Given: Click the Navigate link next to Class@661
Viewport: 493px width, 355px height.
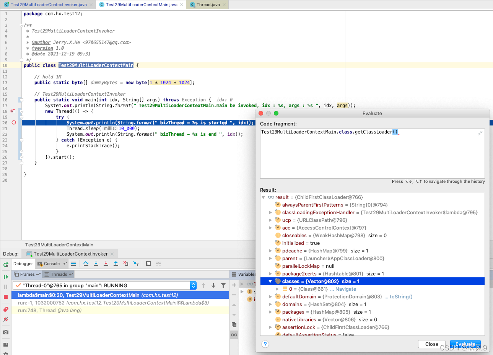Looking at the screenshot, I should [x=345, y=289].
